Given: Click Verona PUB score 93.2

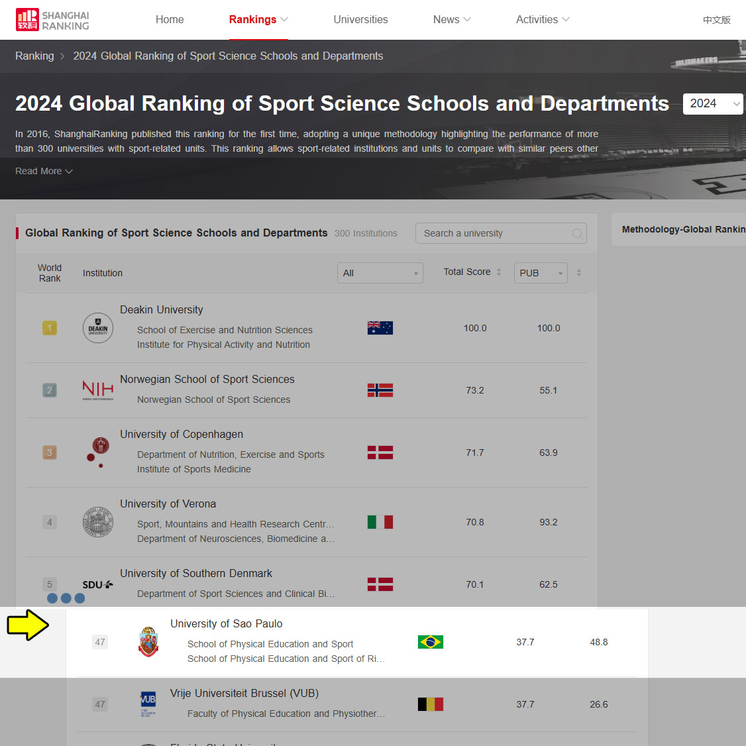Looking at the screenshot, I should pos(548,522).
